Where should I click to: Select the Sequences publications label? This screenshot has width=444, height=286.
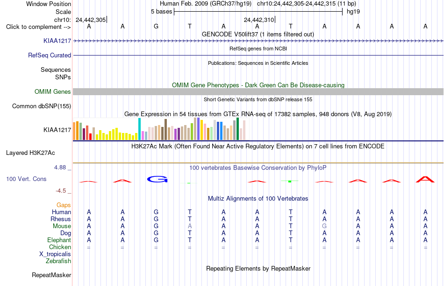(x=56, y=70)
